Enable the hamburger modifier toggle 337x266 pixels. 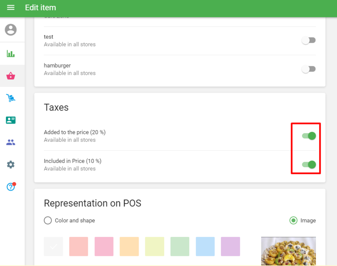308,69
